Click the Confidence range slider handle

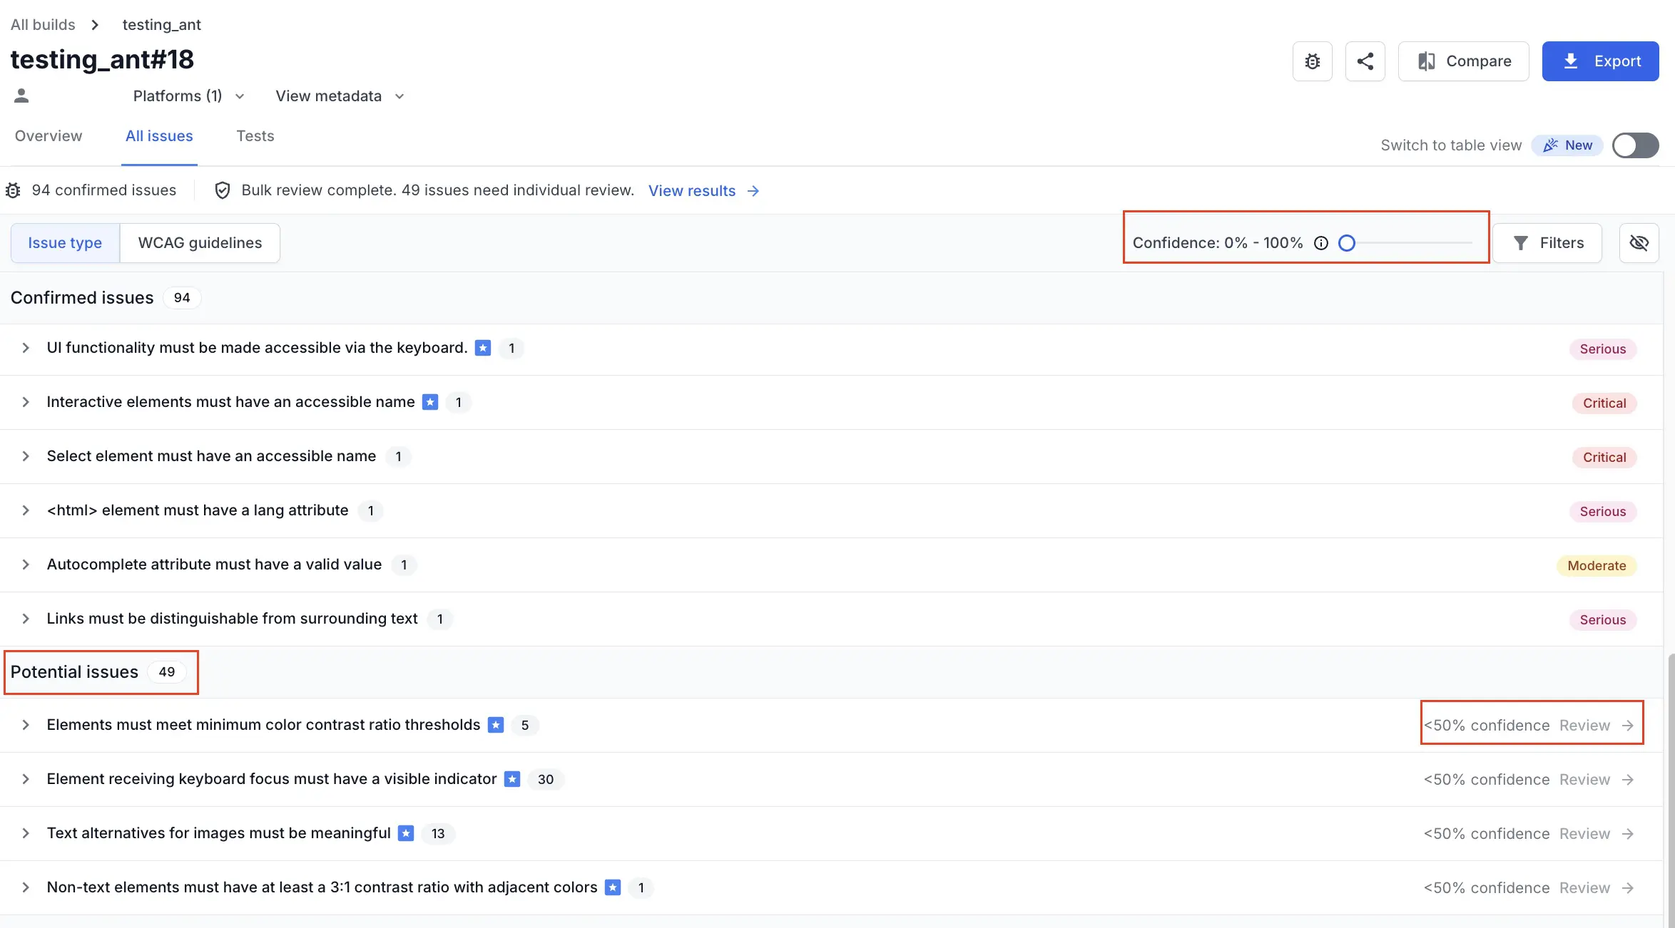point(1347,243)
